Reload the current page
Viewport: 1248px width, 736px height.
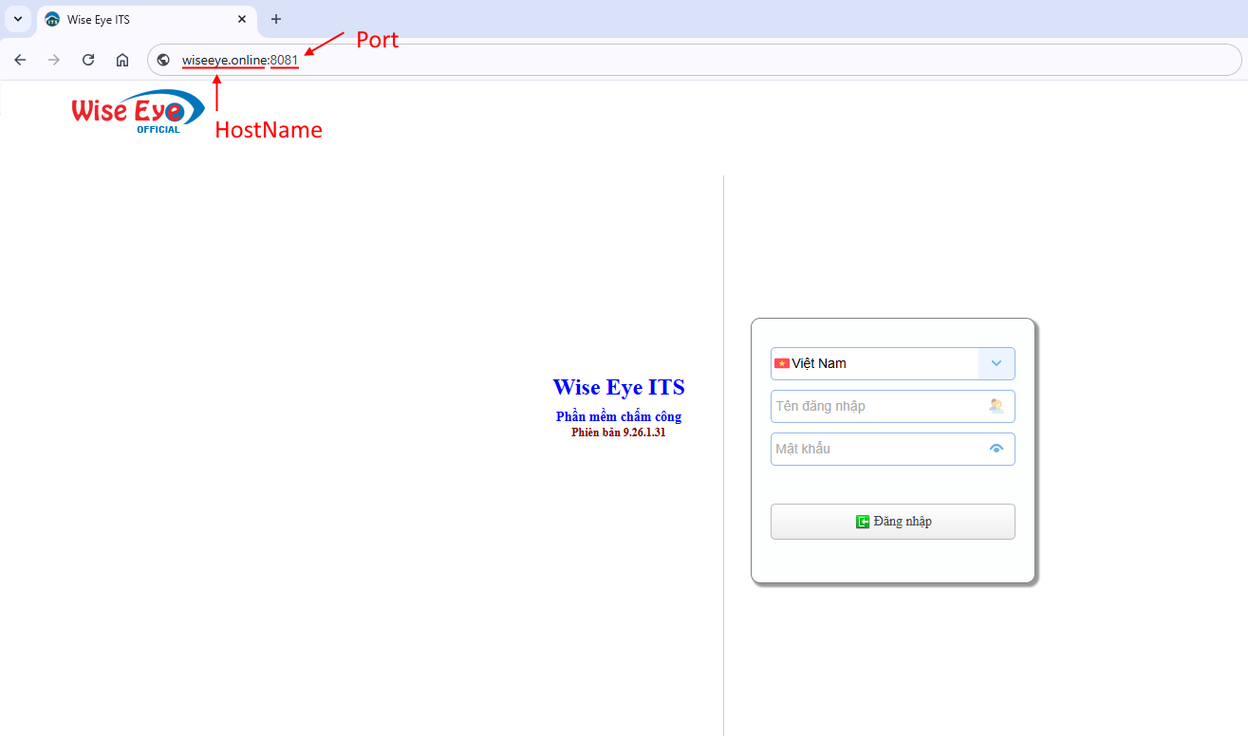point(88,60)
